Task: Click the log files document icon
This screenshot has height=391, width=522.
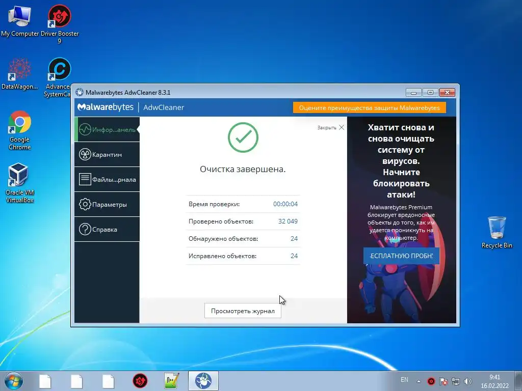Action: coord(85,179)
